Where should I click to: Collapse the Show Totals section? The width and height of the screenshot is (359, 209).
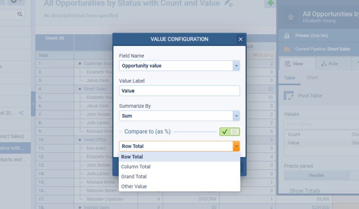click(285, 191)
